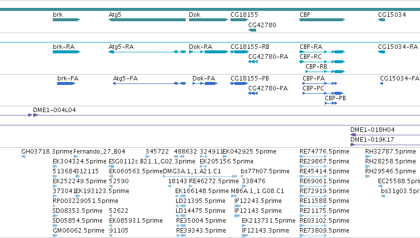Image resolution: width=420 pixels, height=238 pixels.
Task: Select the brk gene feature bar
Action: (x=67, y=20)
